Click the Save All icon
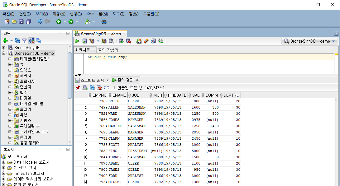 28,22
